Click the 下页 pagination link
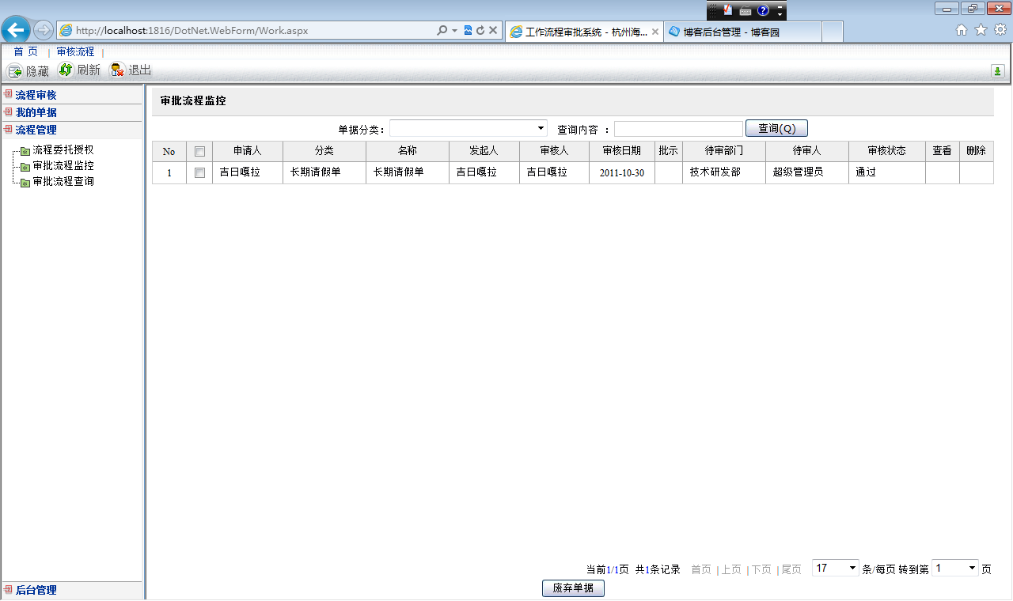1013x601 pixels. [x=761, y=569]
